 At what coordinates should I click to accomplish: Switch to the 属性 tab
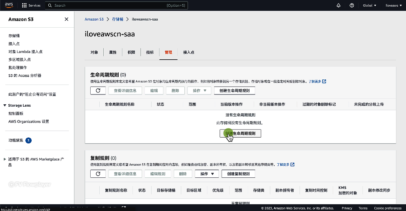click(x=113, y=52)
